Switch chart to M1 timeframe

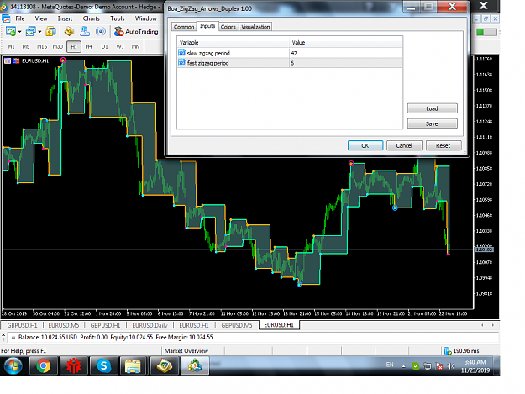pyautogui.click(x=11, y=46)
